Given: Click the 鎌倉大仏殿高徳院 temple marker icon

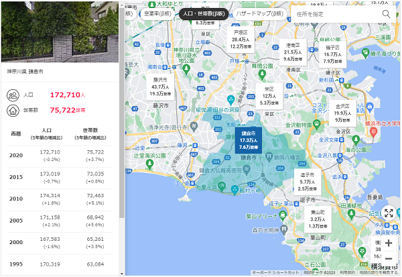Looking at the screenshot, I should [247, 170].
